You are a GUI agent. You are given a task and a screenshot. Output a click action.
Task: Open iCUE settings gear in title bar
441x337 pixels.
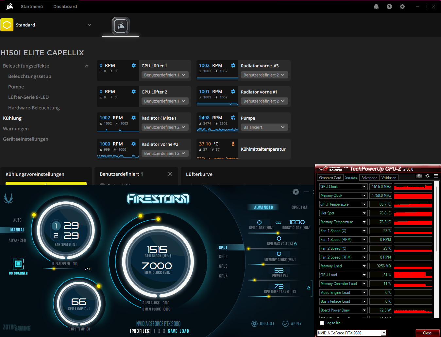pyautogui.click(x=402, y=7)
